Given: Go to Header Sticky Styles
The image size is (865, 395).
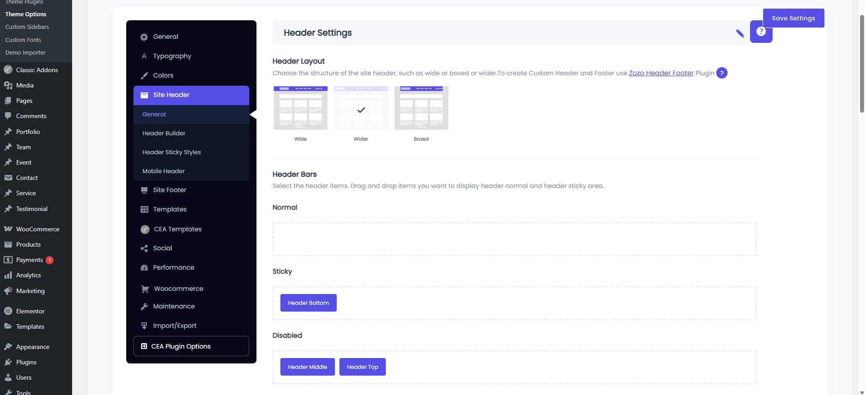Looking at the screenshot, I should coord(171,152).
